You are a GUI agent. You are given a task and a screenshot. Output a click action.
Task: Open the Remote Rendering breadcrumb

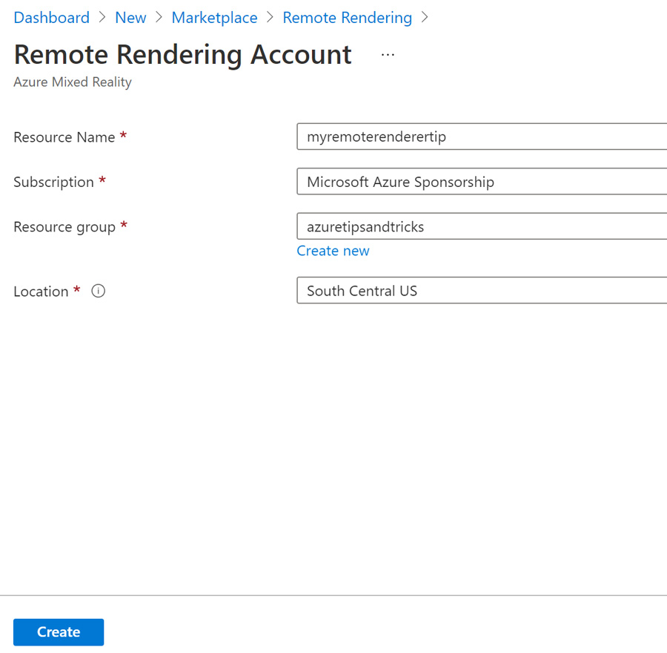pyautogui.click(x=347, y=18)
